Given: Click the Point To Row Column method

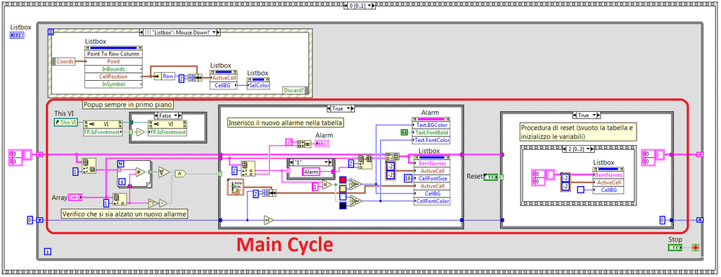Looking at the screenshot, I should coord(113,54).
